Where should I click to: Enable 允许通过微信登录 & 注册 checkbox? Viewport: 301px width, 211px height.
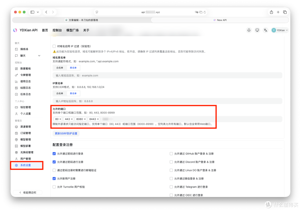click(171, 179)
